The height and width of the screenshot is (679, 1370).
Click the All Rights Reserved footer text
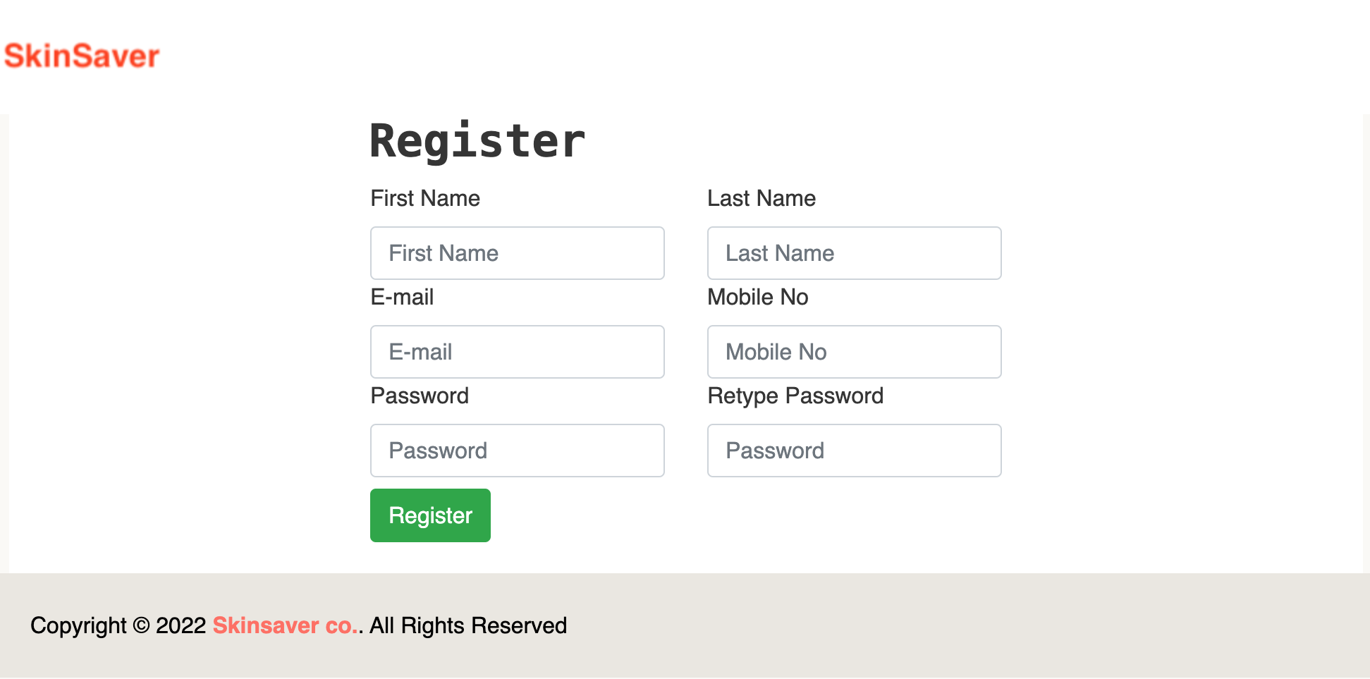point(468,626)
